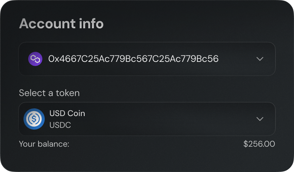Click the Select a token label
The image size is (294, 172).
(x=49, y=93)
